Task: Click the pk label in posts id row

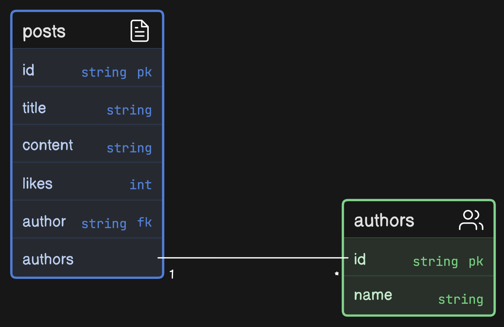Action: pos(144,72)
